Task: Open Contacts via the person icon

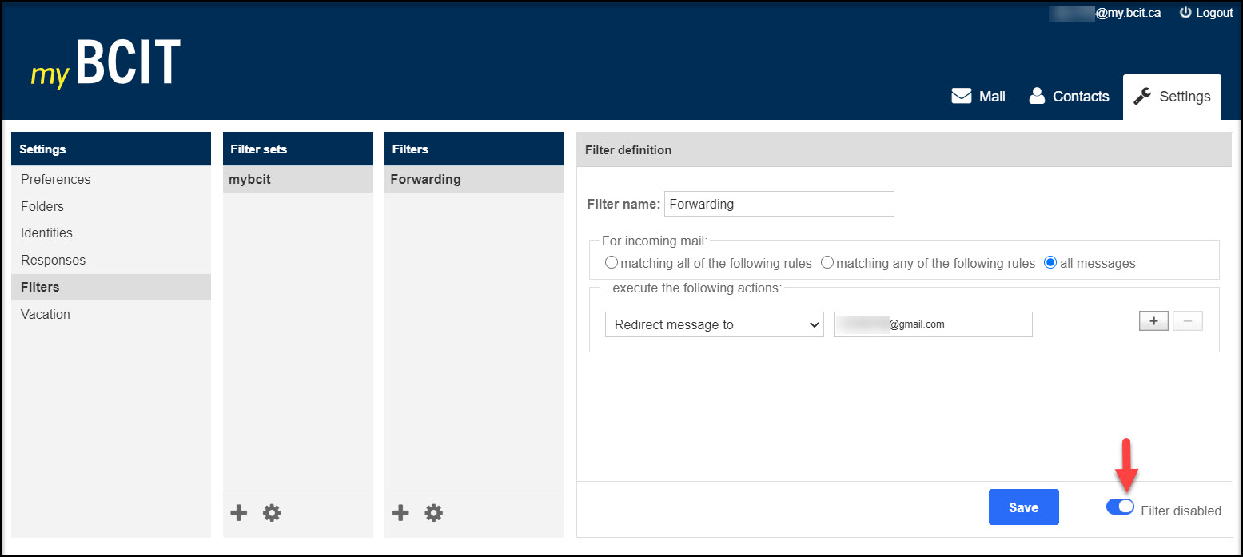Action: pos(1037,95)
